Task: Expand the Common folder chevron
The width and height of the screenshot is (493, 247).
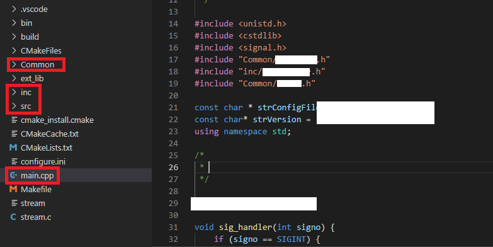Action: [x=14, y=64]
